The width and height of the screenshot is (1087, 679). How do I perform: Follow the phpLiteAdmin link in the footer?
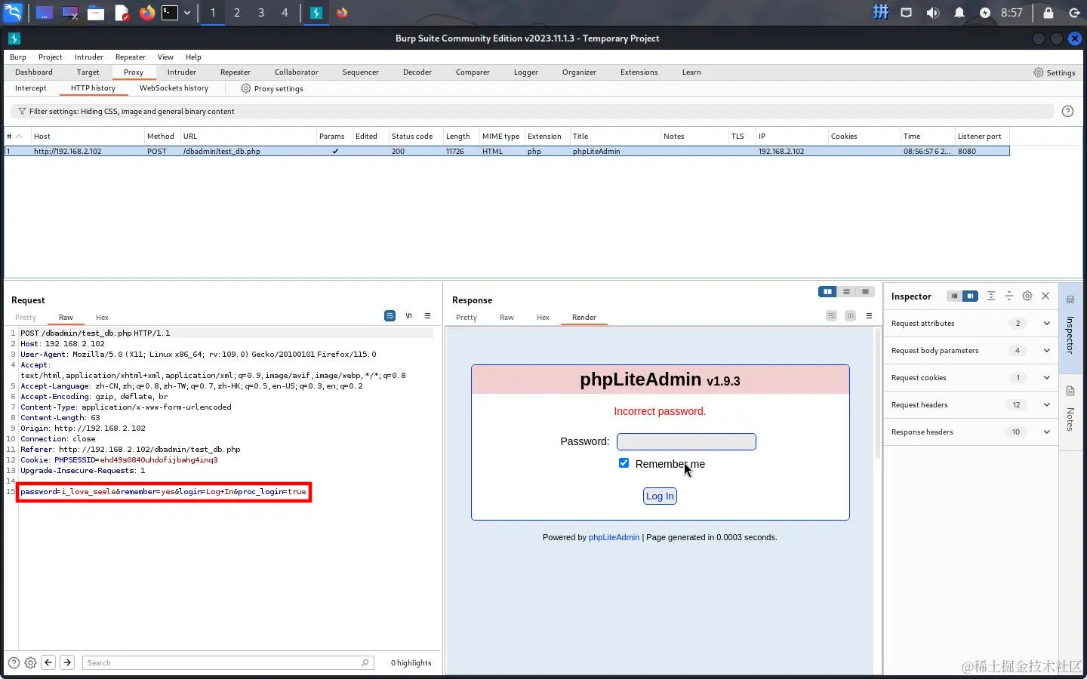click(614, 537)
